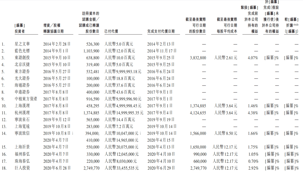Click the 寧波致信 investor name
This screenshot has width=303, height=171.
click(x=22, y=133)
